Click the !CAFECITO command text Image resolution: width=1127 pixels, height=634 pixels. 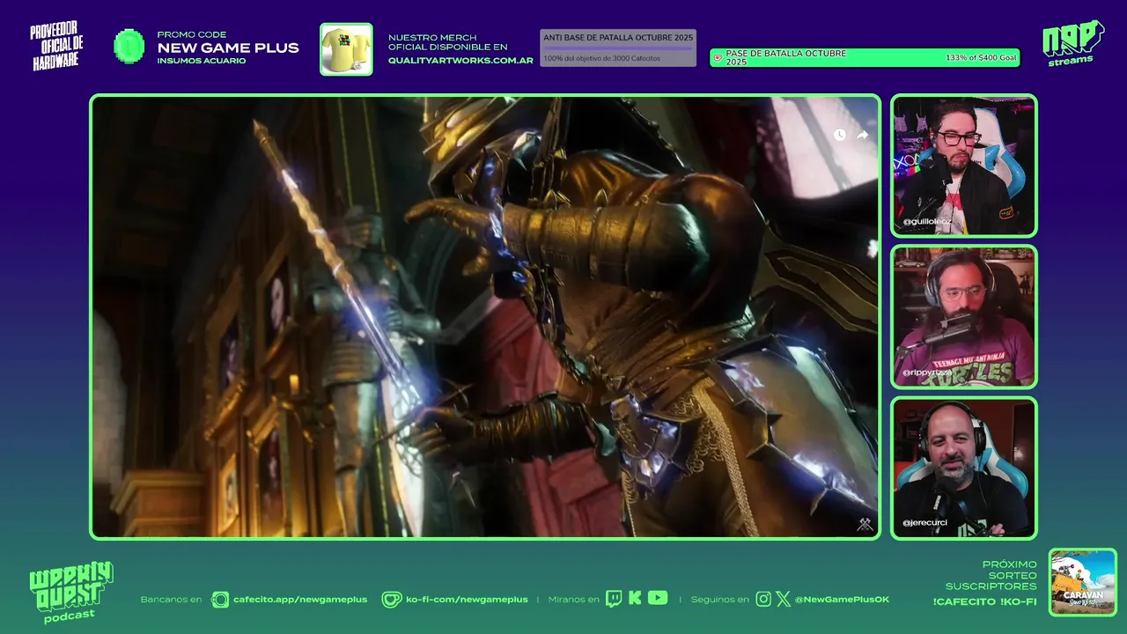[963, 601]
